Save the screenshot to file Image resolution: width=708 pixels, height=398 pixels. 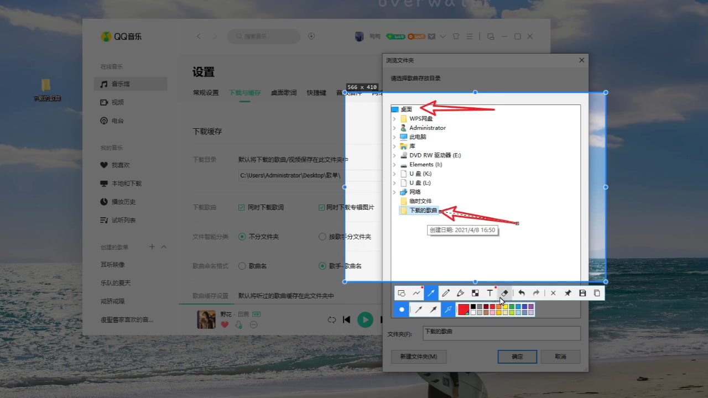pos(582,293)
